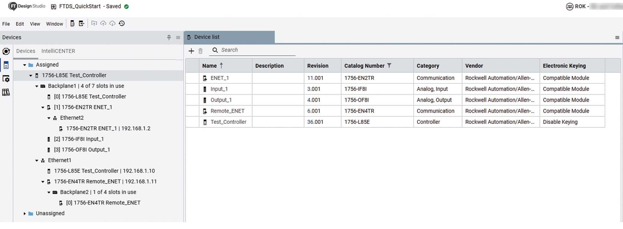The image size is (623, 229).
Task: Collapse the Ethernet1 node
Action: pyautogui.click(x=37, y=161)
